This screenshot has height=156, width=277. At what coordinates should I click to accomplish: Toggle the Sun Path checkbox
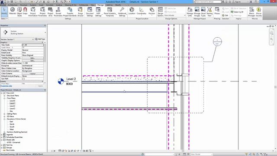(x=23, y=79)
